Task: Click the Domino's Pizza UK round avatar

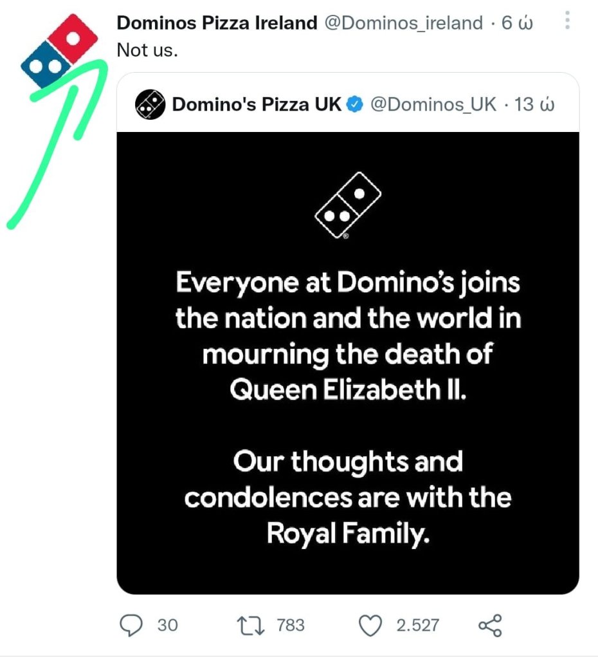Action: (150, 104)
